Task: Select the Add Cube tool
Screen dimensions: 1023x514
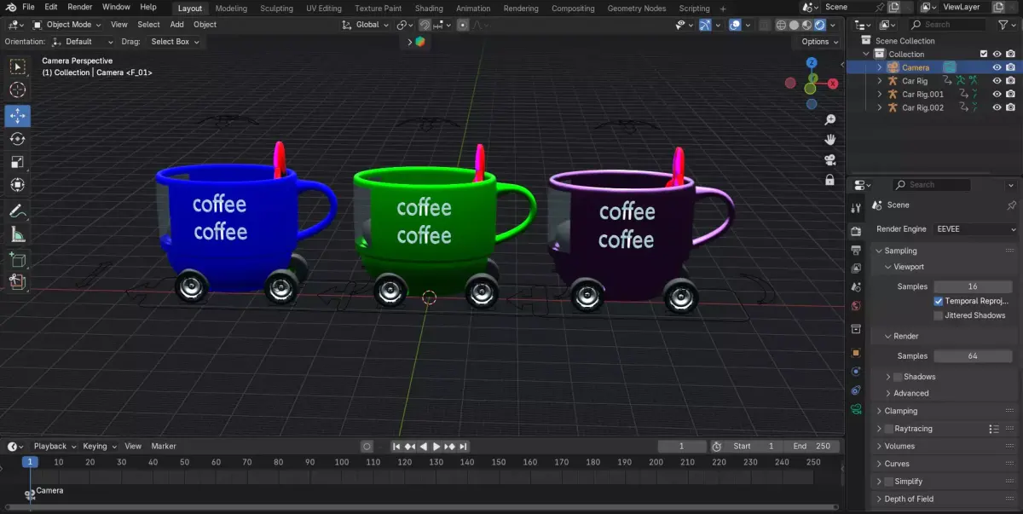Action: (x=18, y=259)
